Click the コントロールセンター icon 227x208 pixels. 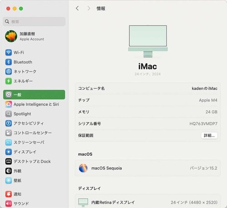coord(9,133)
